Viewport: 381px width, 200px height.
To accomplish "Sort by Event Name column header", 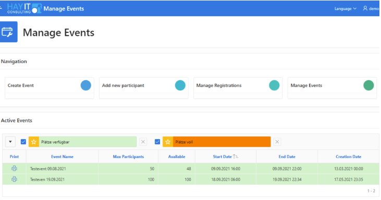I will point(62,157).
